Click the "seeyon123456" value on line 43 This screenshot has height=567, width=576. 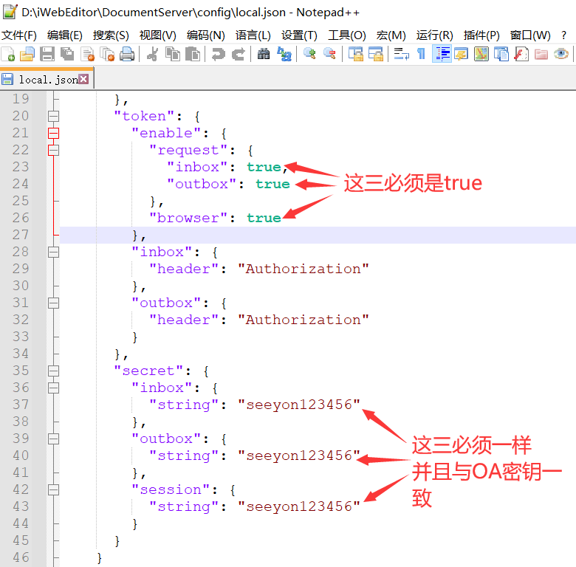click(299, 506)
